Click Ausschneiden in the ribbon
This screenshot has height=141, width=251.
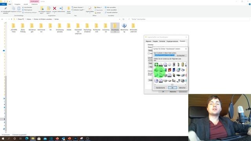27,7
